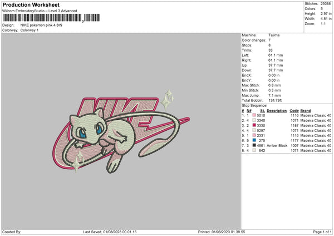Click the 'Created By:' footer label
This screenshot has width=334, height=236.
click(12, 232)
